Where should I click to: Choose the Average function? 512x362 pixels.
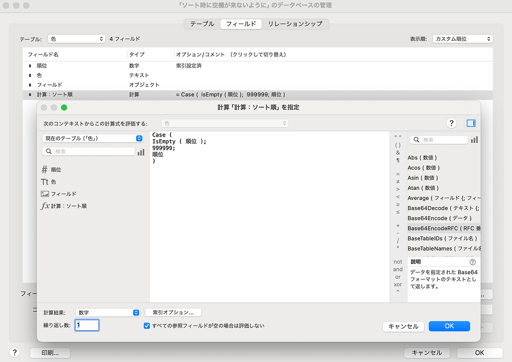point(444,198)
